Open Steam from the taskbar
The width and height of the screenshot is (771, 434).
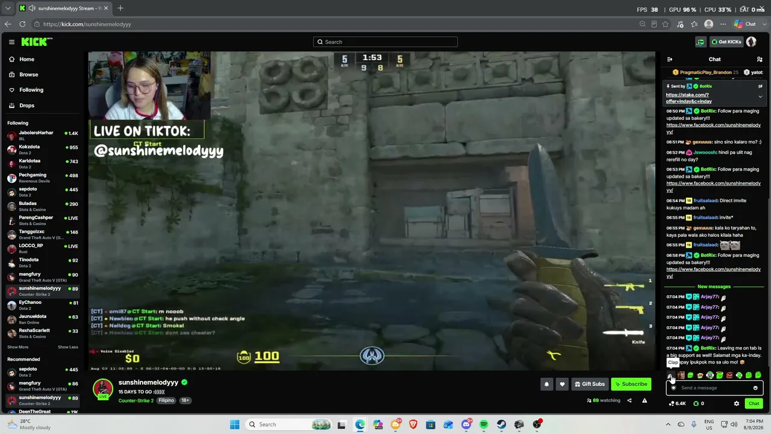[501, 424]
